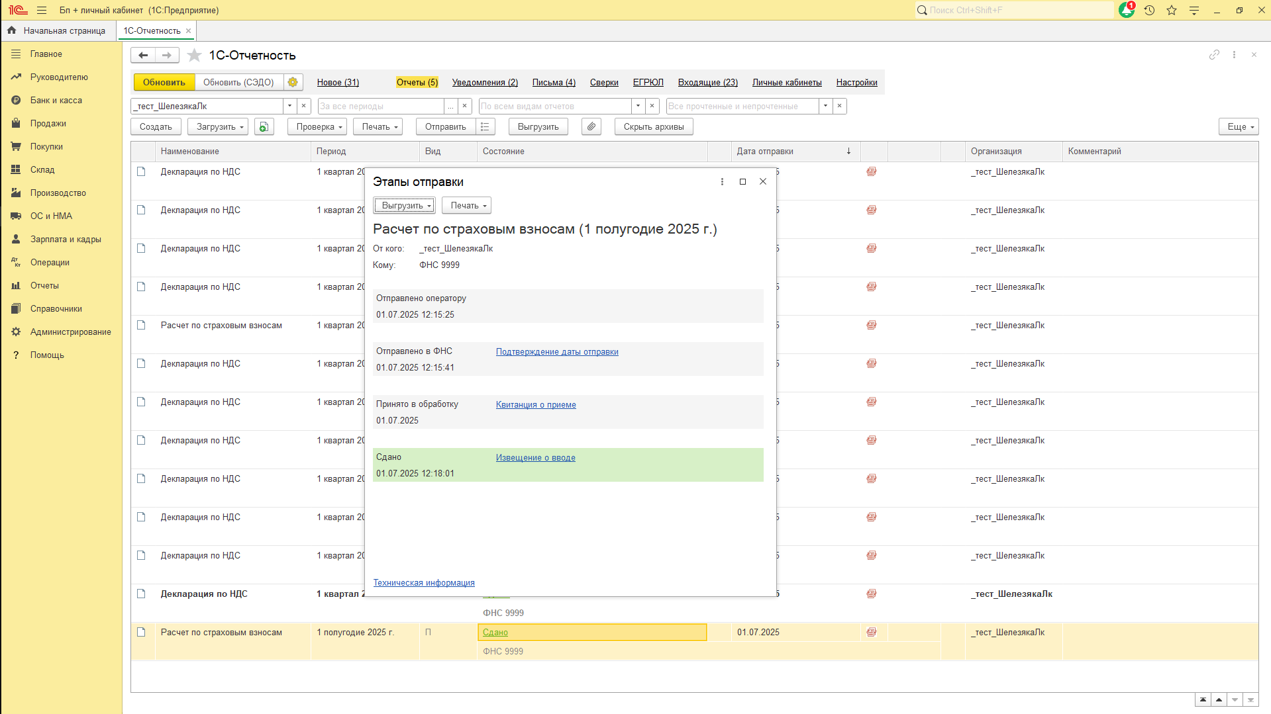Click the Сдано status link in table
Image resolution: width=1271 pixels, height=714 pixels.
(x=495, y=633)
